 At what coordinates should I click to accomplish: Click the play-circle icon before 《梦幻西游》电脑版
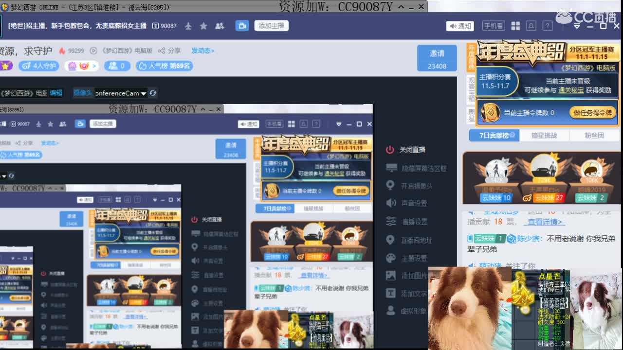[x=93, y=51]
